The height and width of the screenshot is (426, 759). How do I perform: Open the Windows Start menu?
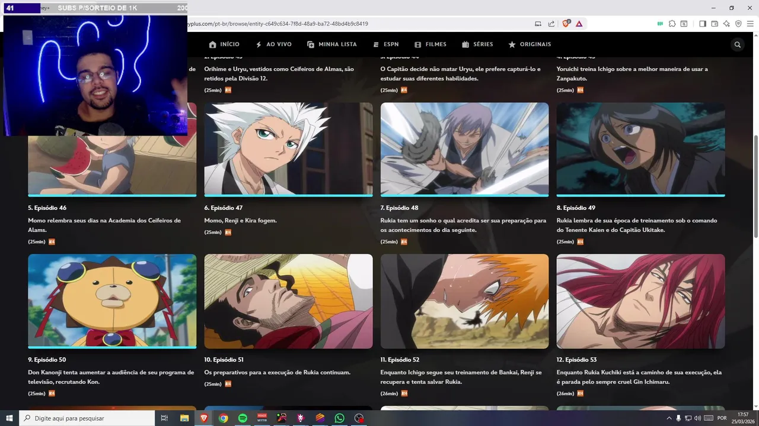click(x=9, y=418)
